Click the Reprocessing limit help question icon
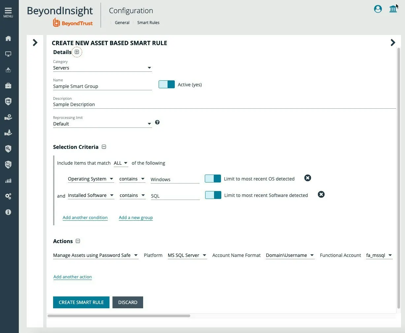This screenshot has height=333, width=405. tap(157, 122)
